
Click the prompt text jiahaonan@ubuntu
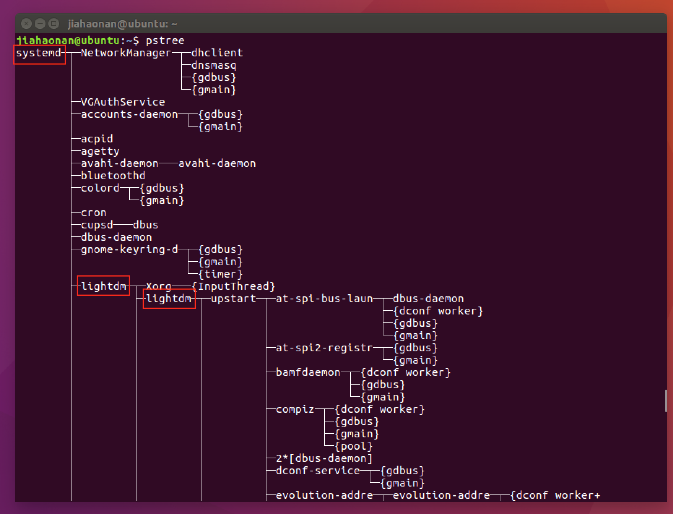click(x=68, y=40)
